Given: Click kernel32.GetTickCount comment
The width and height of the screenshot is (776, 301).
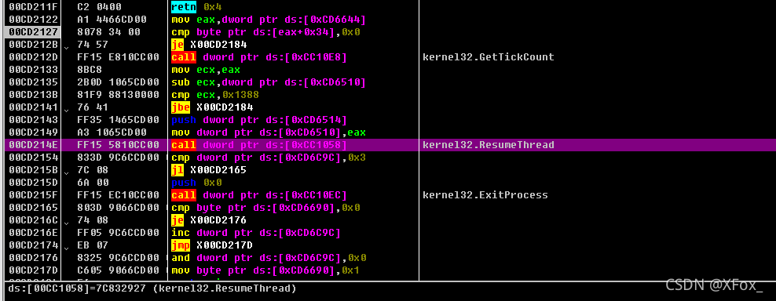Looking at the screenshot, I should point(489,57).
